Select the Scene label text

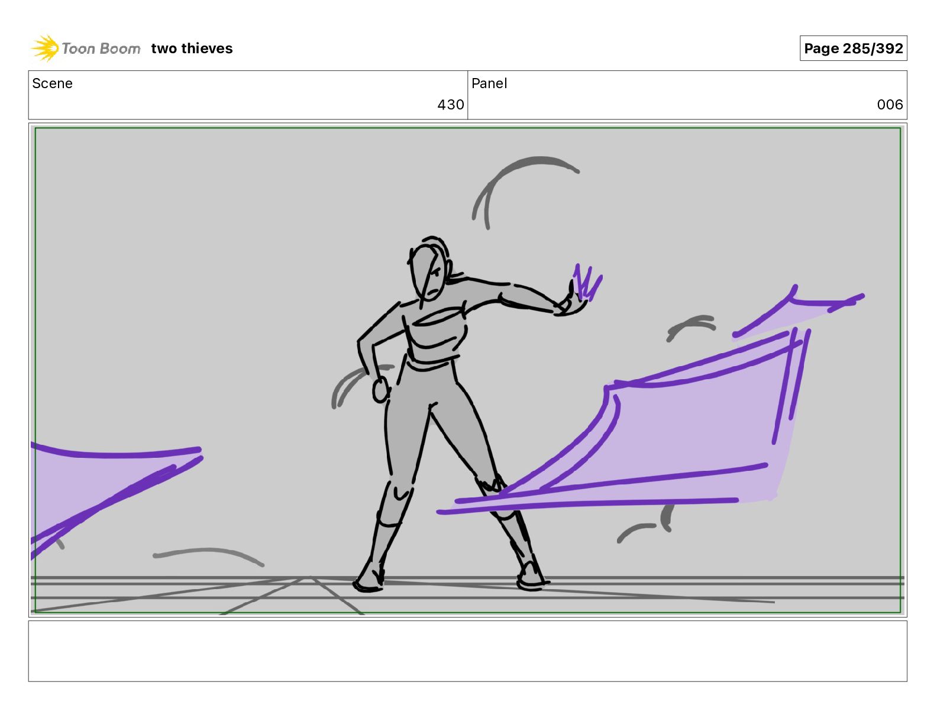click(x=52, y=83)
